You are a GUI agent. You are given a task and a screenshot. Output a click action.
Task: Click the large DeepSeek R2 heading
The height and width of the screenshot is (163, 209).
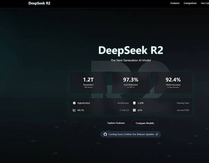point(131,50)
